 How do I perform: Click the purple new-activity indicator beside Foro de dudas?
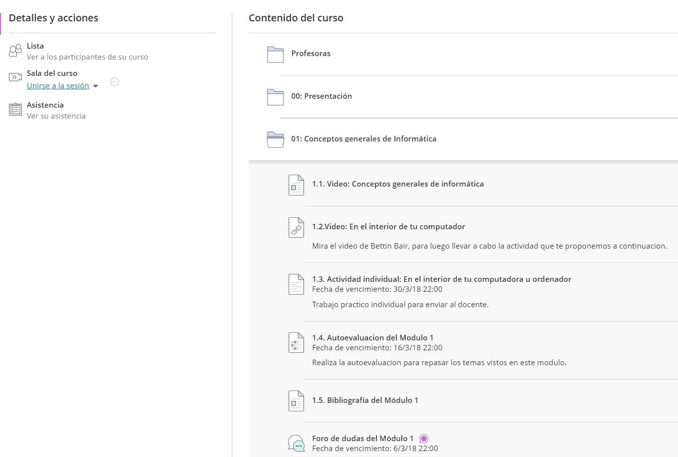[x=424, y=439]
